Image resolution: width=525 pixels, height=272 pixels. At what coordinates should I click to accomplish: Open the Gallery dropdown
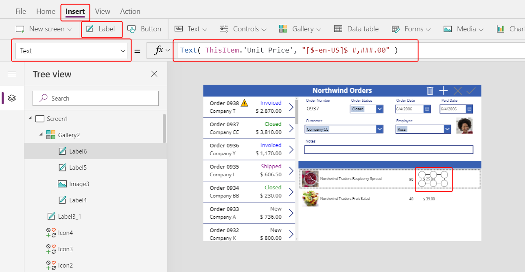pos(300,29)
